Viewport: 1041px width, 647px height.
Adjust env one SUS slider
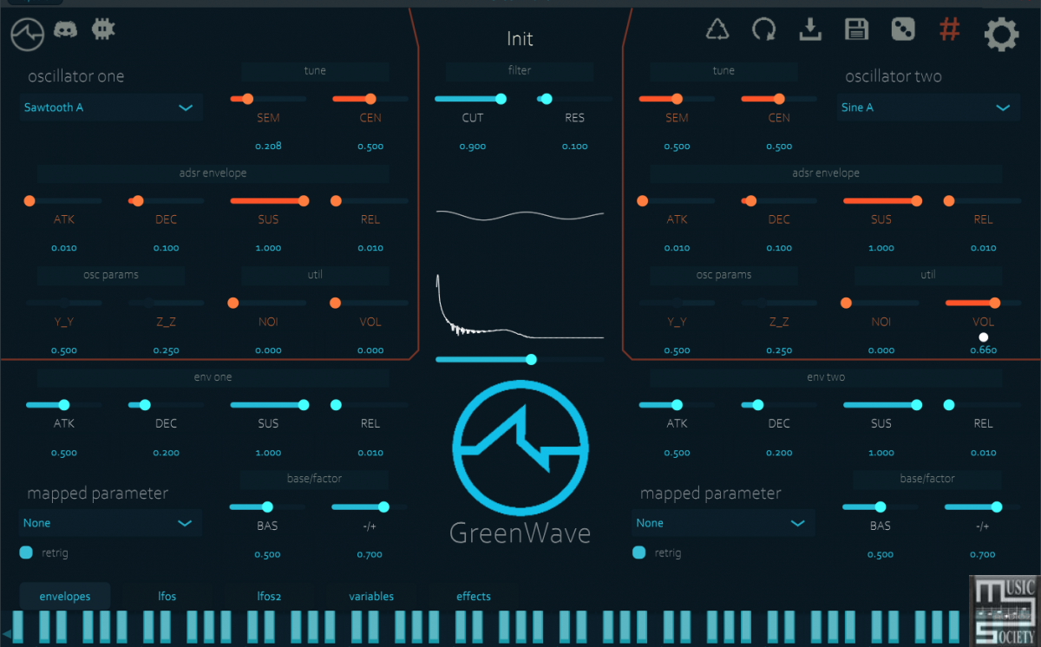coord(268,405)
